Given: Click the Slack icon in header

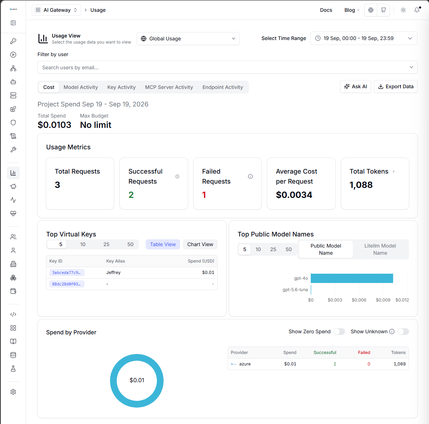Looking at the screenshot, I should click(371, 10).
